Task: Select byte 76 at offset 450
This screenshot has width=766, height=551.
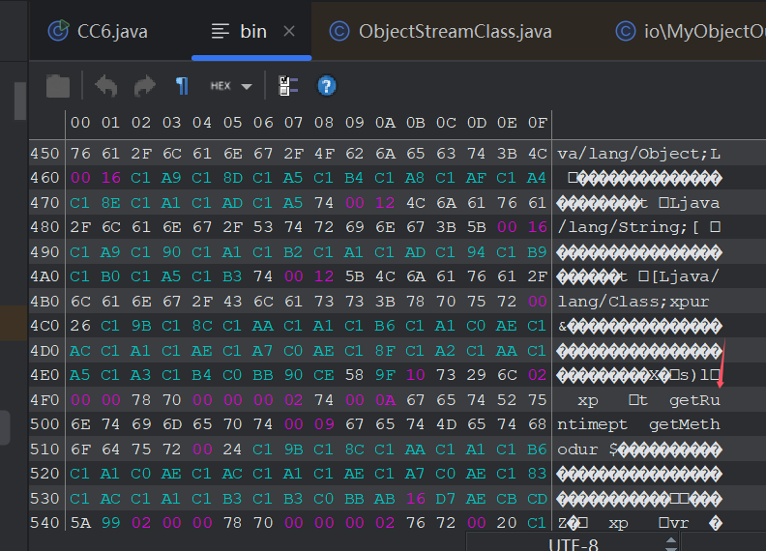Action: point(80,154)
